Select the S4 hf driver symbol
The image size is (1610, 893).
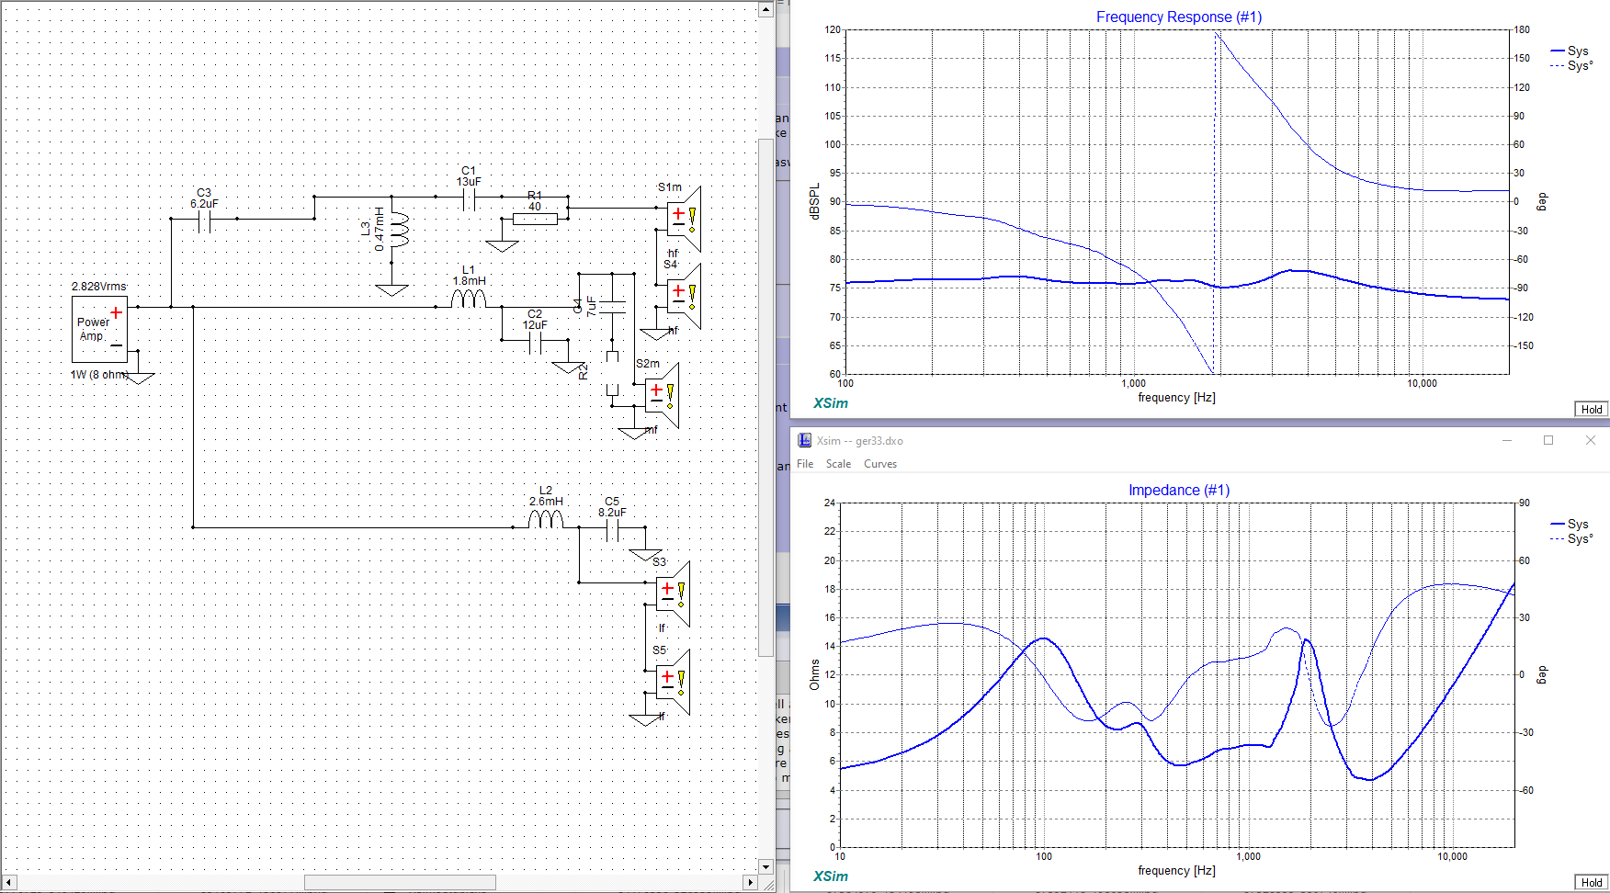(x=685, y=296)
